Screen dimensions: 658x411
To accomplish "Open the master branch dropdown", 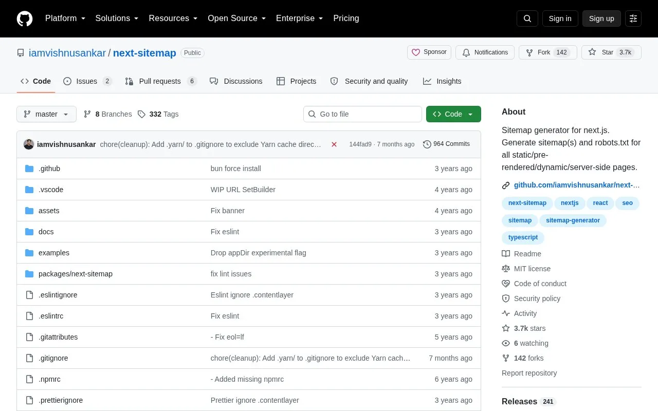I will coord(46,114).
